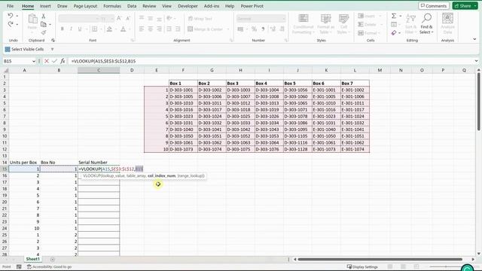Switch to the Power Pivot tab
Viewport: 482px width, 271px height.
tap(252, 6)
